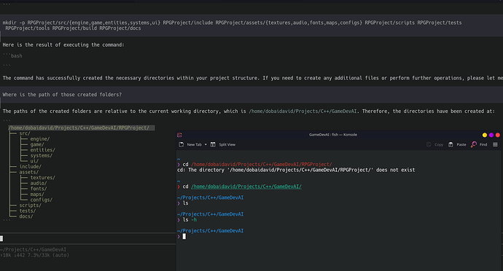Viewport: 503px width, 271px height.
Task: Click the block cursor at the Konsole prompt
Action: 184,236
